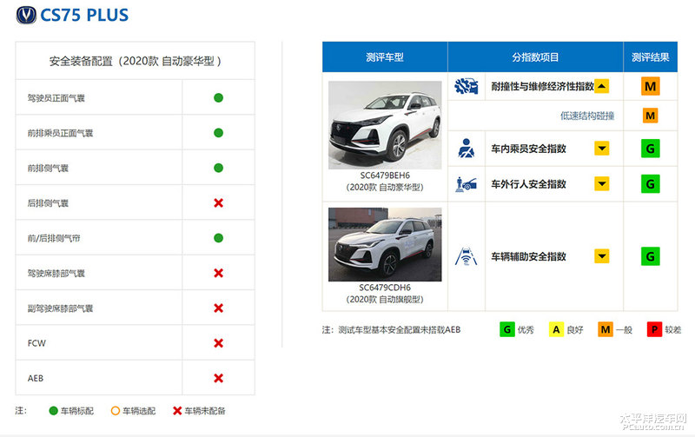Click green G rating for 车辆辅助安全指数
Image resolution: width=695 pixels, height=437 pixels.
650,256
